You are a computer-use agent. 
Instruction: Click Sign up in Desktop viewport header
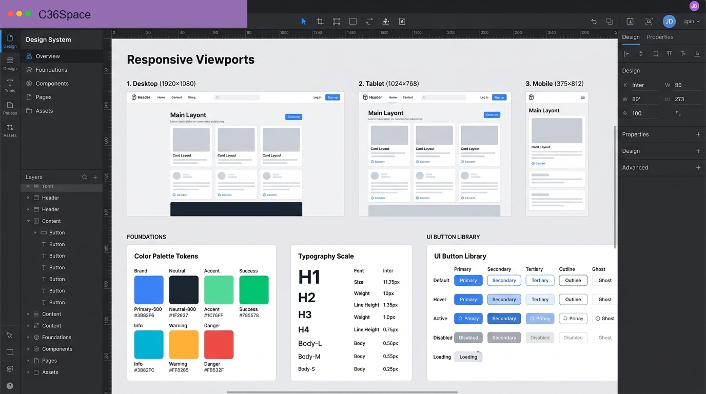pos(332,97)
